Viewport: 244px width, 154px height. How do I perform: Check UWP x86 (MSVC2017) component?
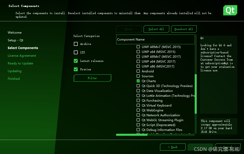(x=138, y=66)
